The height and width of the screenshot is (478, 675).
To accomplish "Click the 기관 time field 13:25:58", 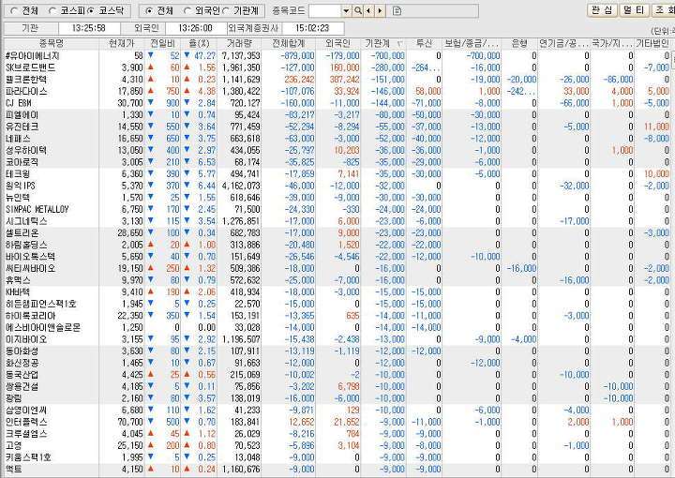I will (89, 28).
